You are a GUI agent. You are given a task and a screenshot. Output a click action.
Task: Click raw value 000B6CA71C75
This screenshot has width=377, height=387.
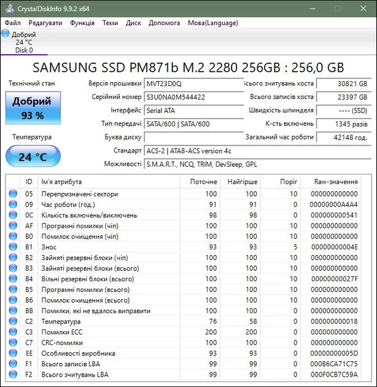(334, 364)
